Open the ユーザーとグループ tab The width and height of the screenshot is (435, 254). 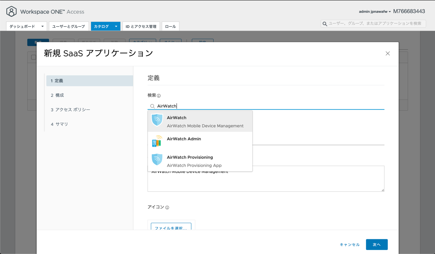tap(68, 26)
